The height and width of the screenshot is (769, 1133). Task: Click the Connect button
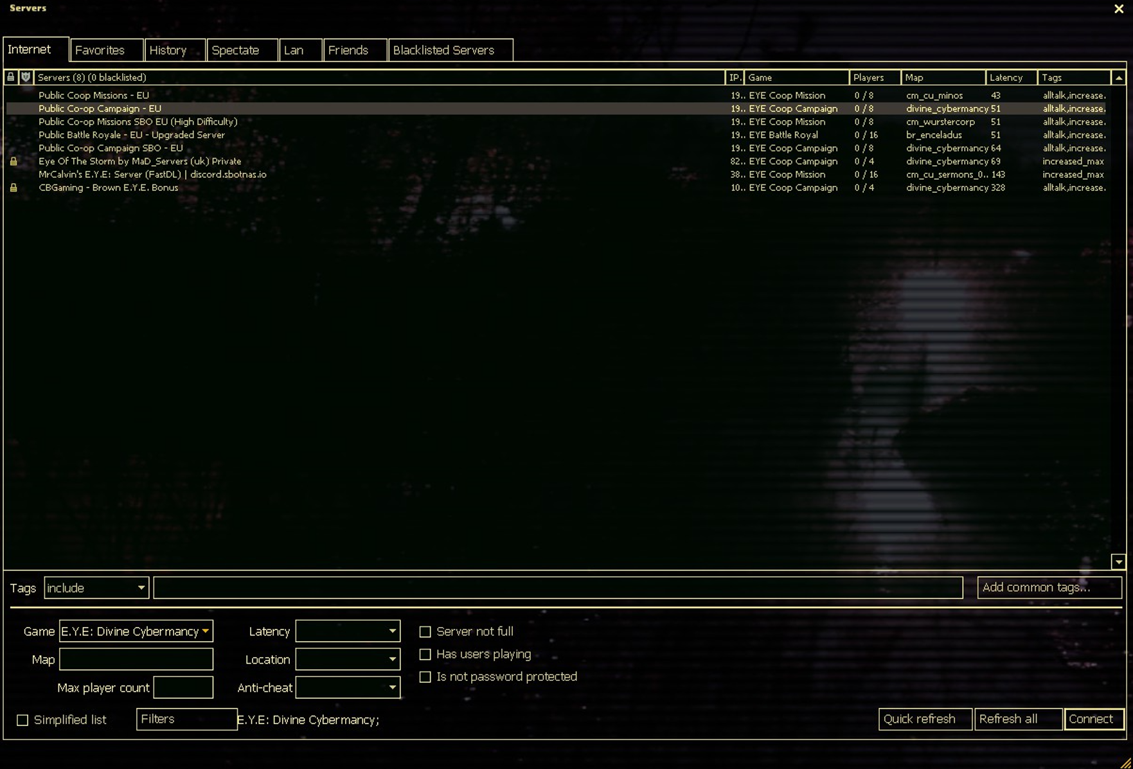[1094, 719]
